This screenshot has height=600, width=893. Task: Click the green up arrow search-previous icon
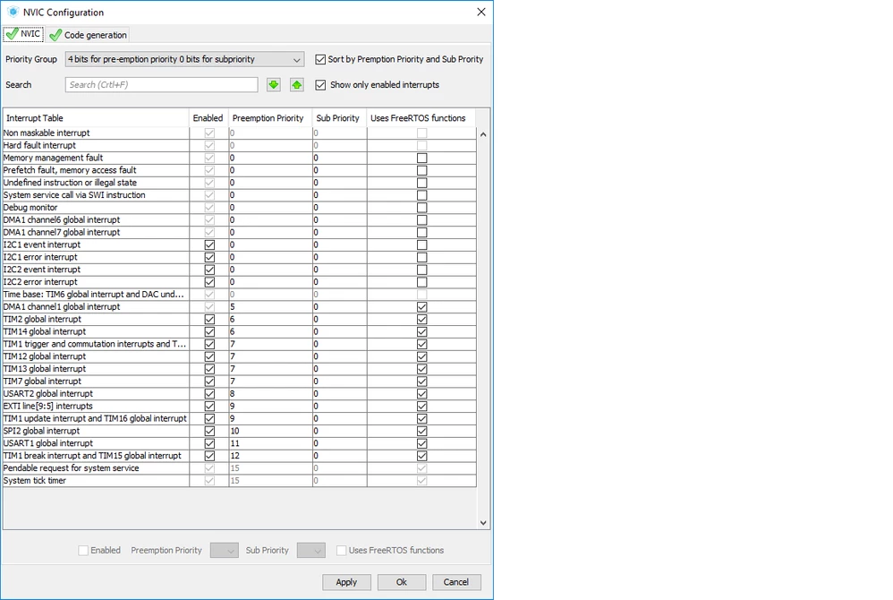pyautogui.click(x=297, y=85)
